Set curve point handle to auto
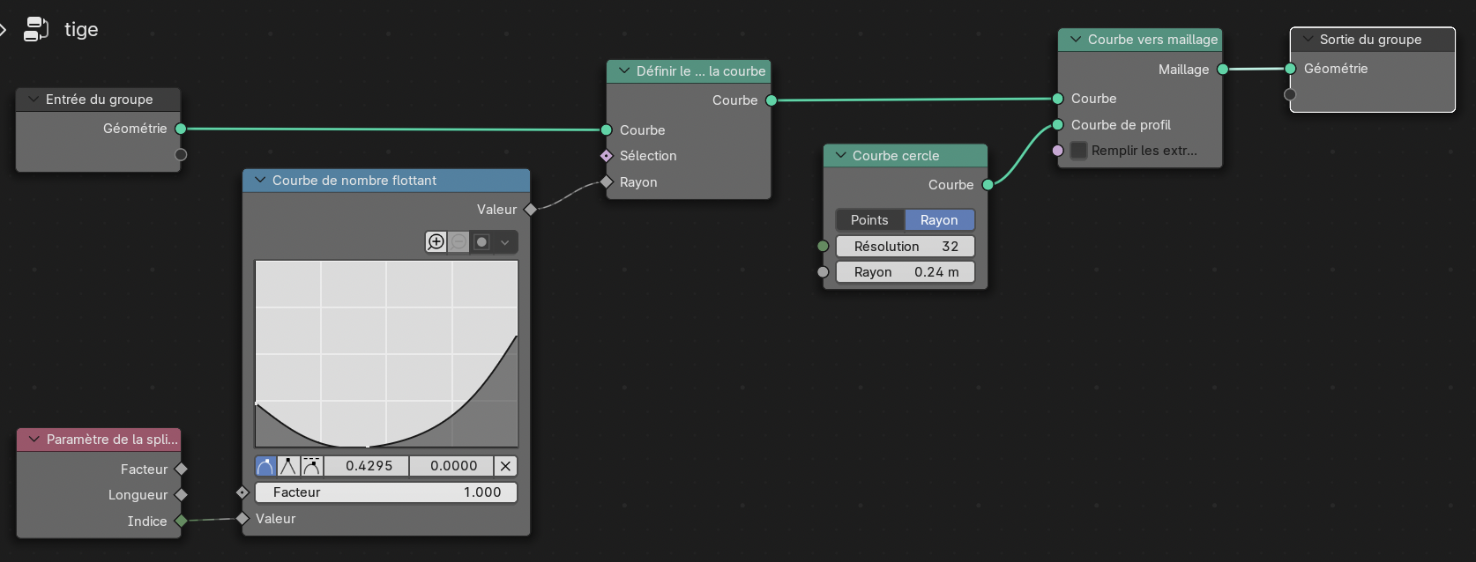Image resolution: width=1476 pixels, height=562 pixels. click(265, 466)
